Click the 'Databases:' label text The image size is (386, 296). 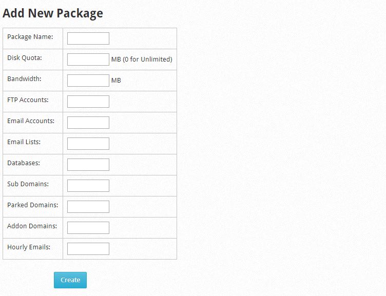[x=24, y=163]
